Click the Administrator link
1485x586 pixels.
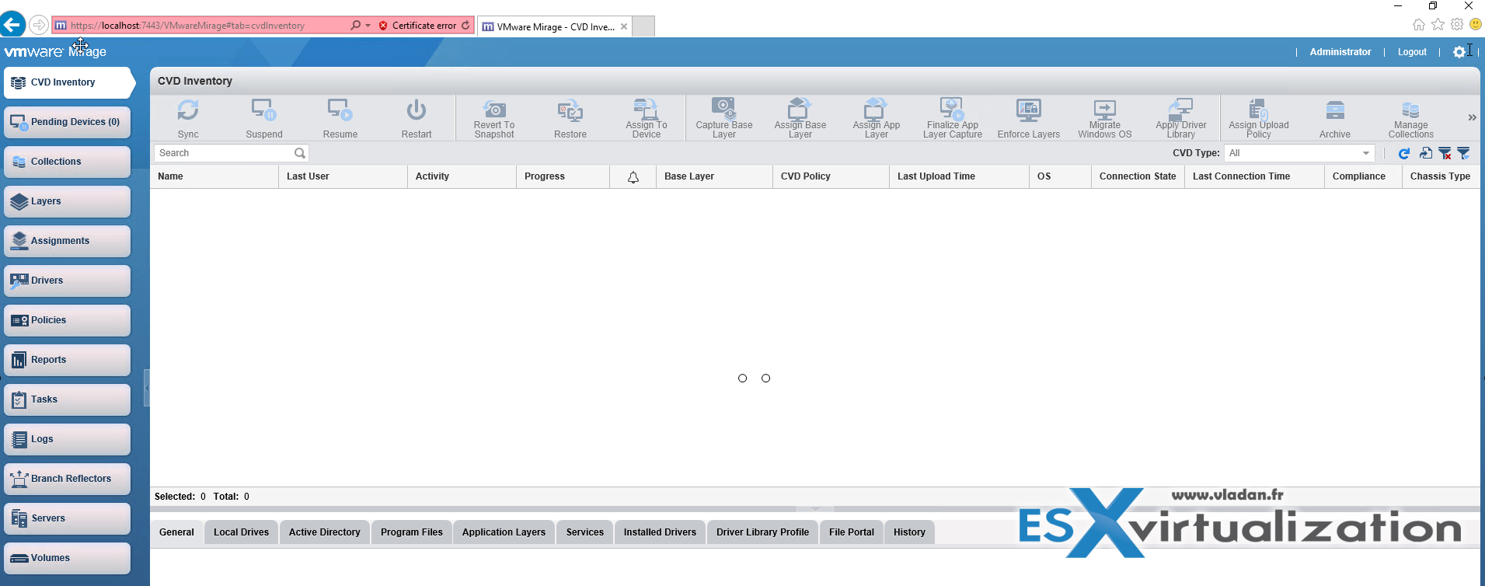tap(1340, 52)
